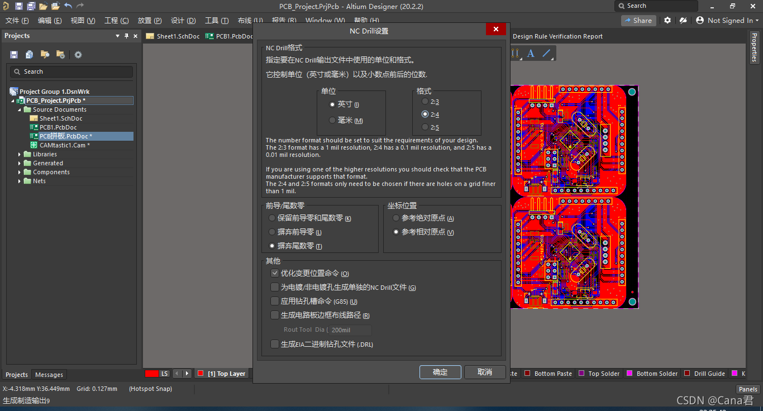Click the pencil/annotation icon near the A icon
Screen dimensions: 763x411
(x=546, y=53)
